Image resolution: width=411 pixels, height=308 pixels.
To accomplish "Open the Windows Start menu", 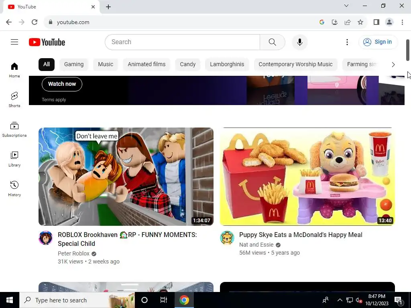I will point(10,300).
